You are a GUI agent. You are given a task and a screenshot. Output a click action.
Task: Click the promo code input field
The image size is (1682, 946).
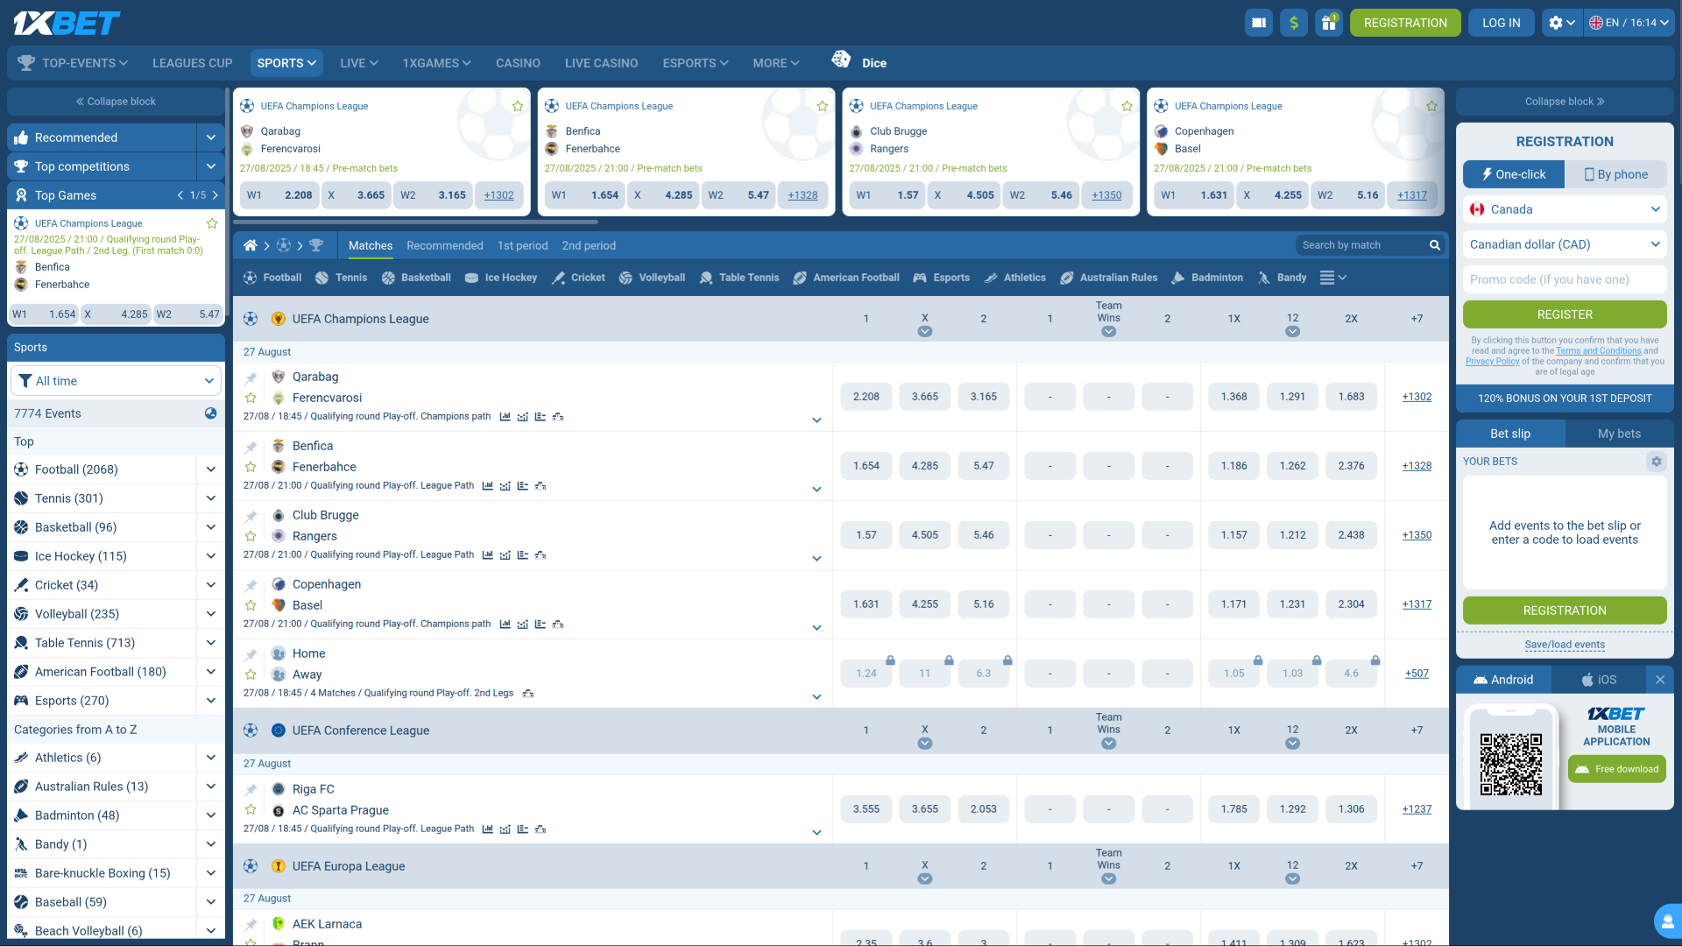coord(1565,279)
